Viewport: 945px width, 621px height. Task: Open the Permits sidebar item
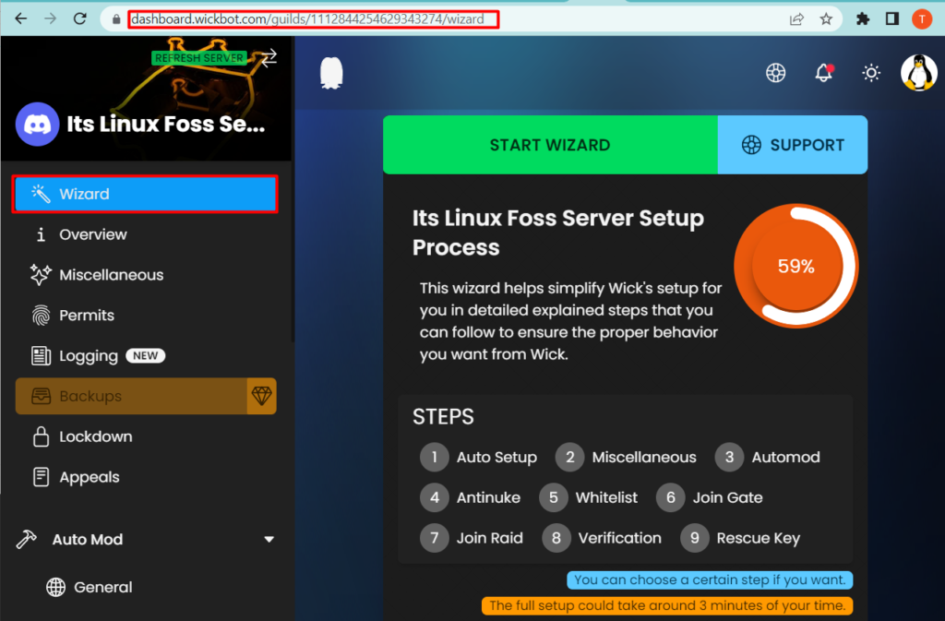145,315
